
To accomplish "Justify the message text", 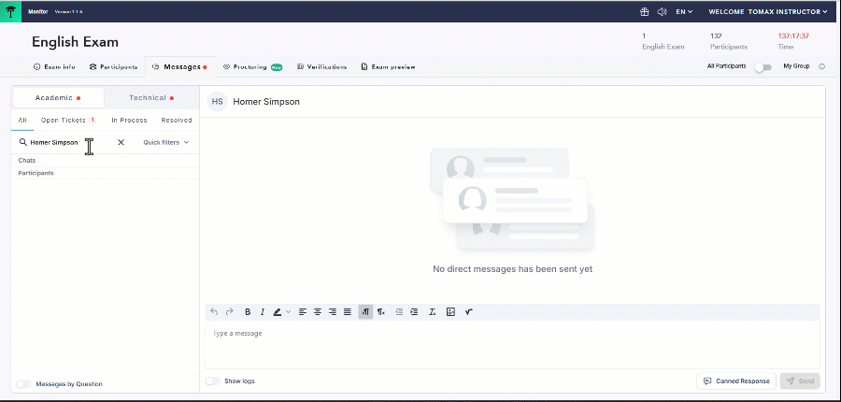I will [347, 312].
